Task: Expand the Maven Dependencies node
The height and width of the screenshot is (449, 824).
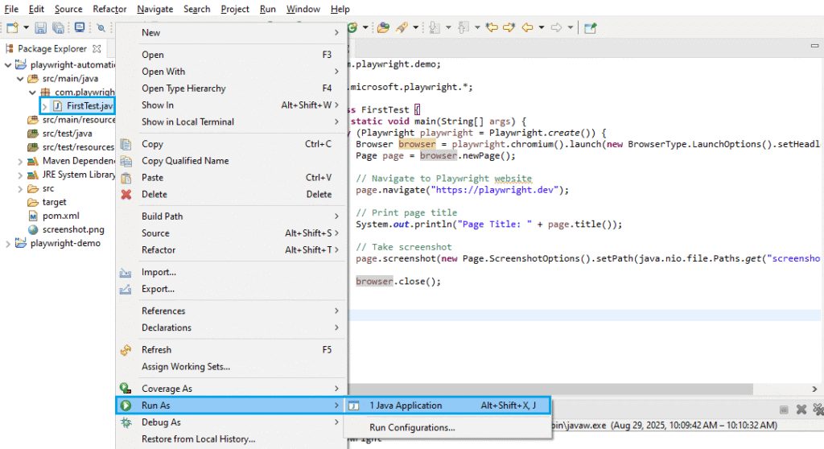Action: [20, 161]
